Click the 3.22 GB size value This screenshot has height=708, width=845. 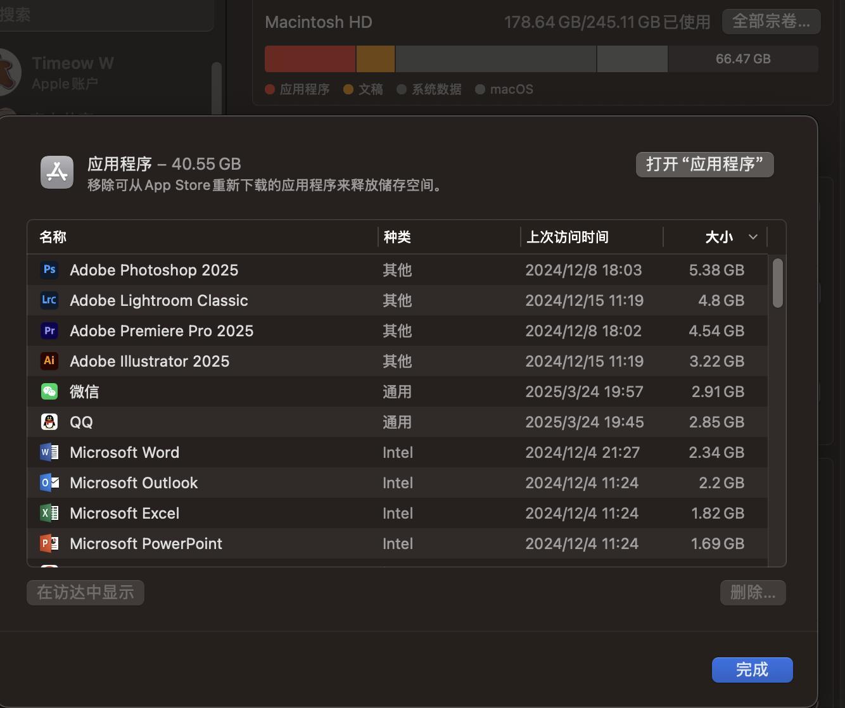716,361
